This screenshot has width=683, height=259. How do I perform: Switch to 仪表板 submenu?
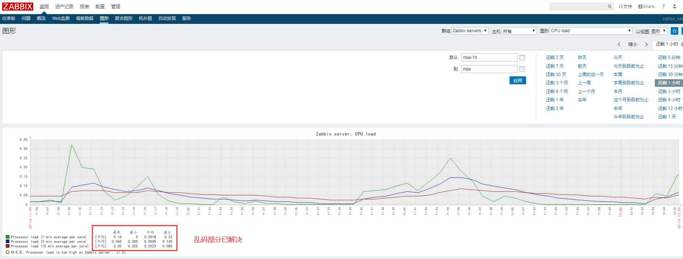click(x=9, y=18)
